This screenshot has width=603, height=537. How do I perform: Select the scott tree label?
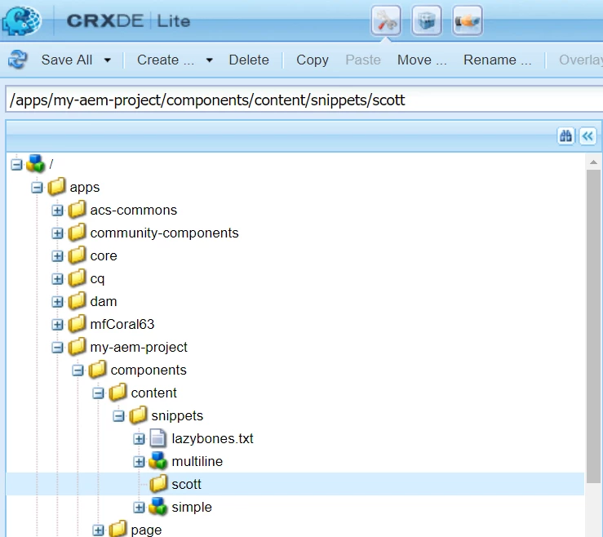(x=187, y=484)
